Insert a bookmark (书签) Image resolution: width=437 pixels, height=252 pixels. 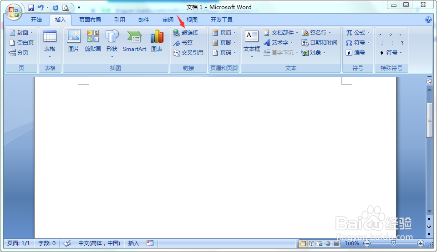point(183,43)
